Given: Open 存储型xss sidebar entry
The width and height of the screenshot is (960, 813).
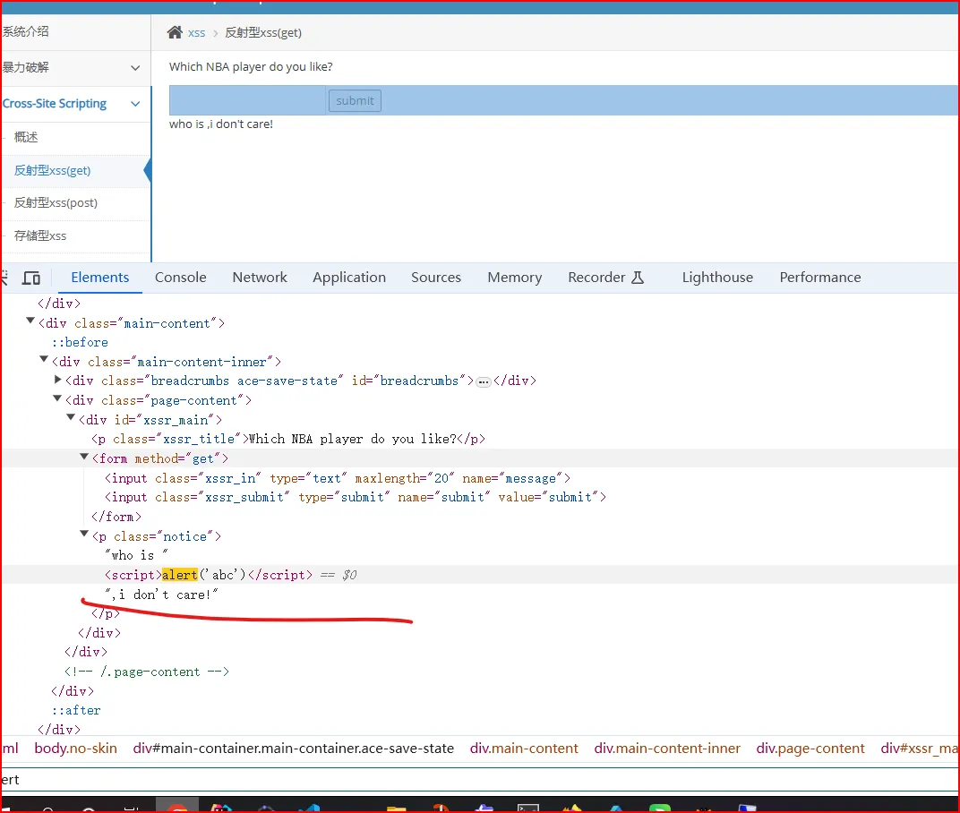Looking at the screenshot, I should (x=39, y=235).
